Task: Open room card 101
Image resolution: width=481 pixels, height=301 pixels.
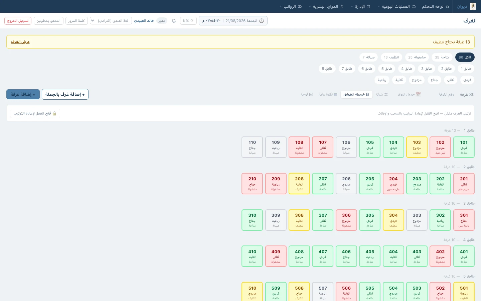Action: [x=464, y=147]
